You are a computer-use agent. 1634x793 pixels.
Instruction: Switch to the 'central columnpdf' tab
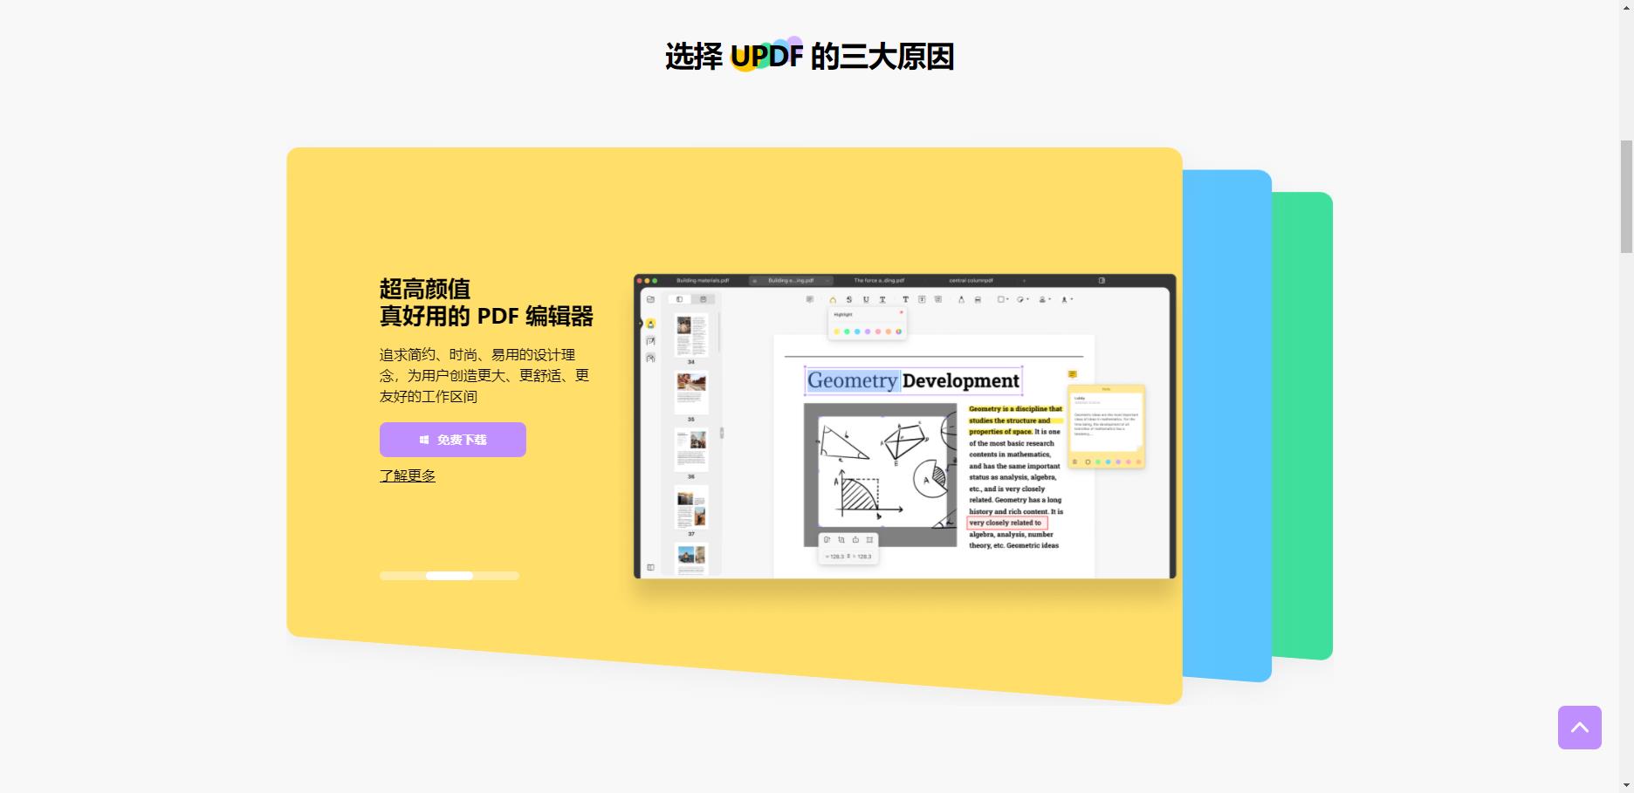[x=970, y=281]
